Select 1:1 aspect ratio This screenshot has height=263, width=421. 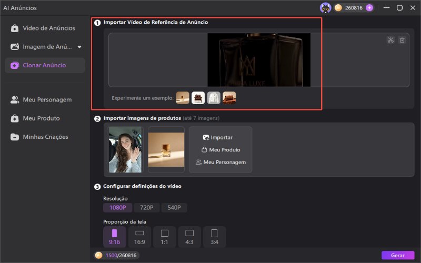[x=165, y=237]
